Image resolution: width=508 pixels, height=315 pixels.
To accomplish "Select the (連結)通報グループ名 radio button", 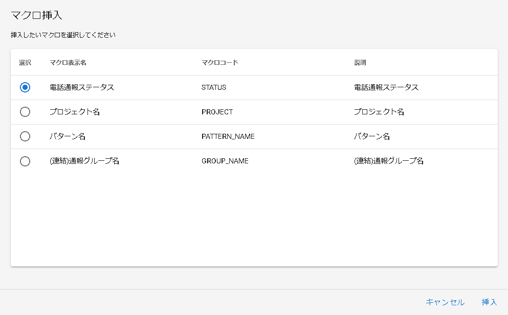I will tap(25, 161).
